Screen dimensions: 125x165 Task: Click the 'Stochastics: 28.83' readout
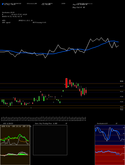click(x=8, y=12)
